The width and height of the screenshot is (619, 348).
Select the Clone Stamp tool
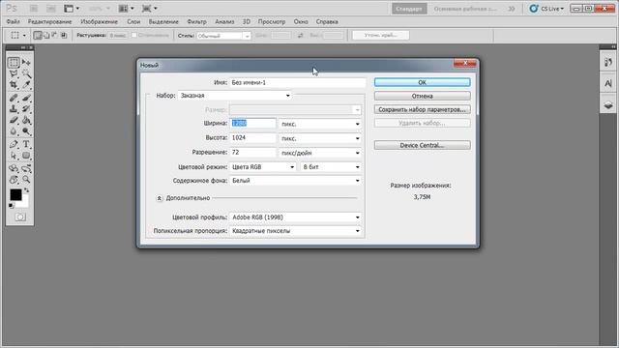tap(14, 109)
